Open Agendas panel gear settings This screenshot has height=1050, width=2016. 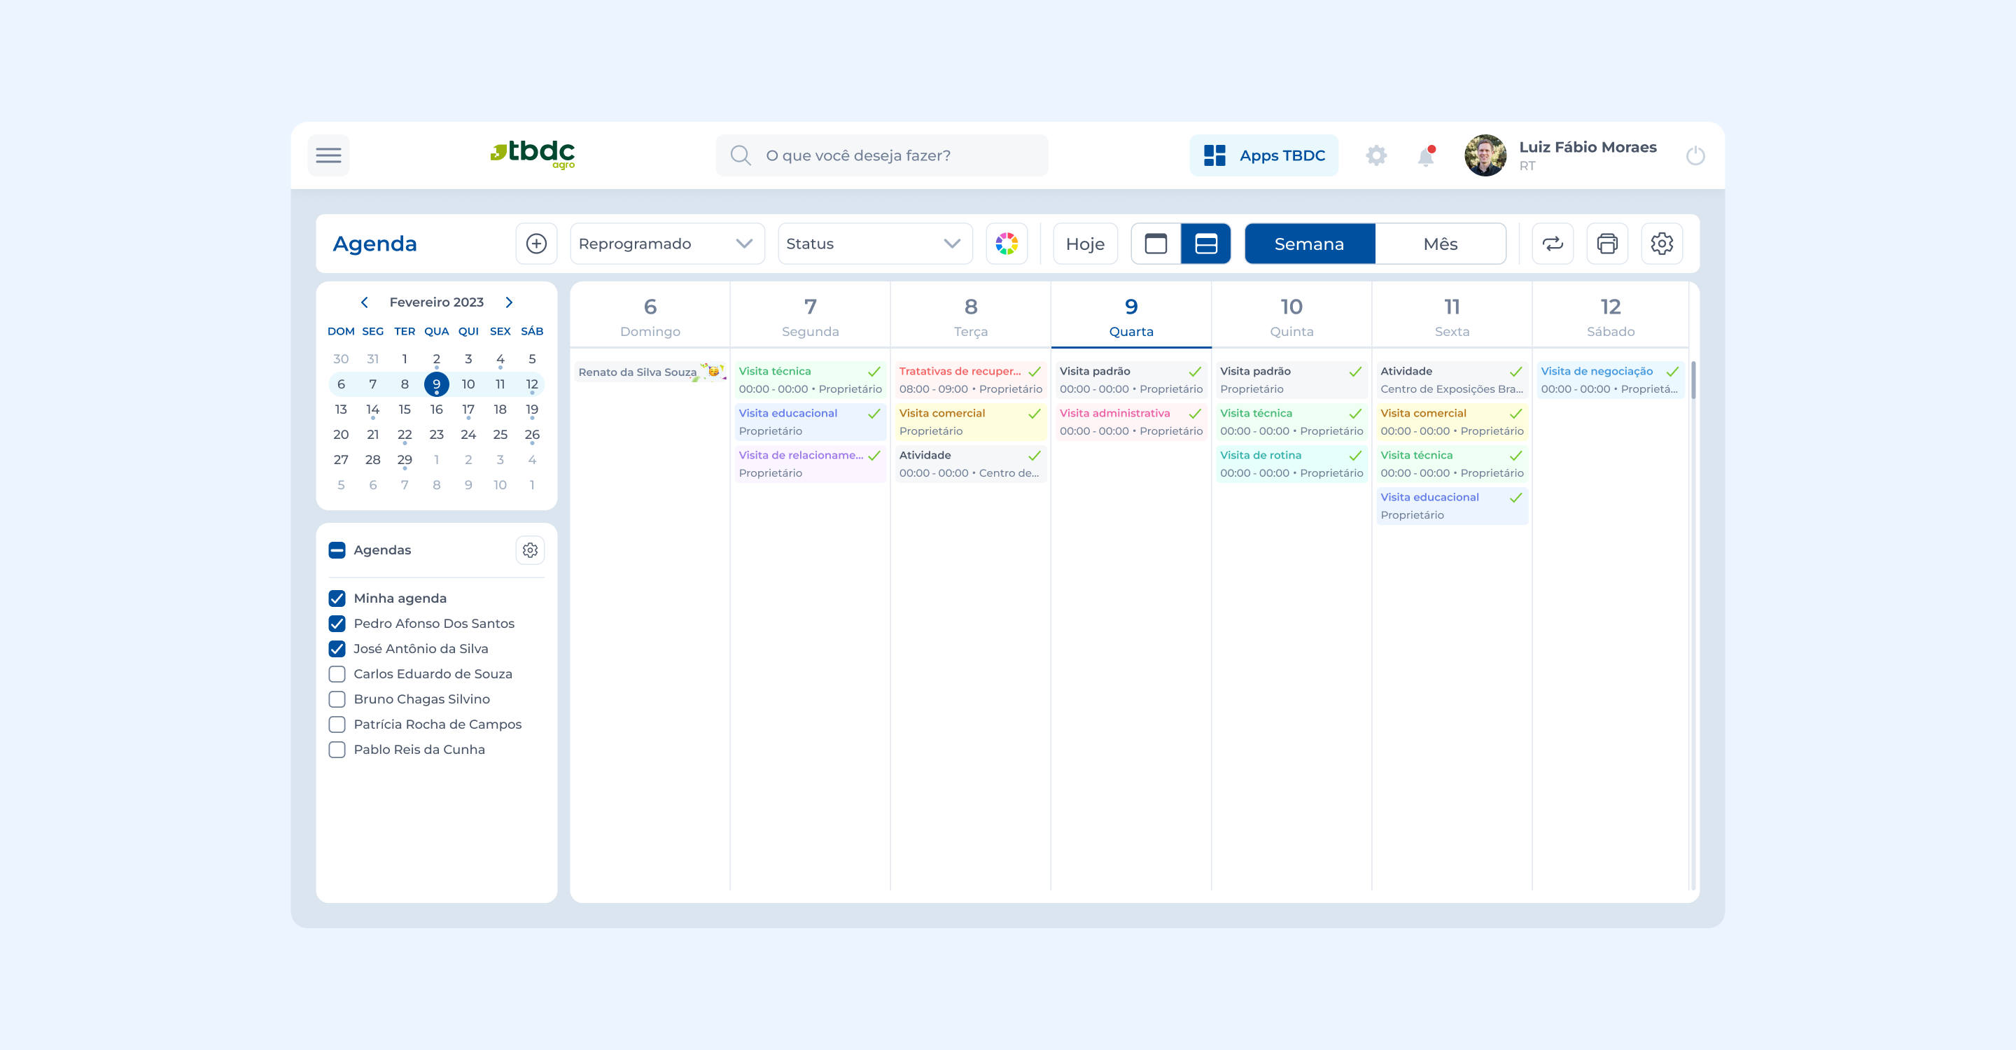click(x=530, y=550)
